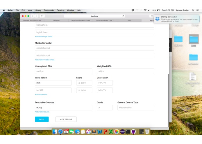
Task: Click Add another high school link
Action: click(x=44, y=37)
